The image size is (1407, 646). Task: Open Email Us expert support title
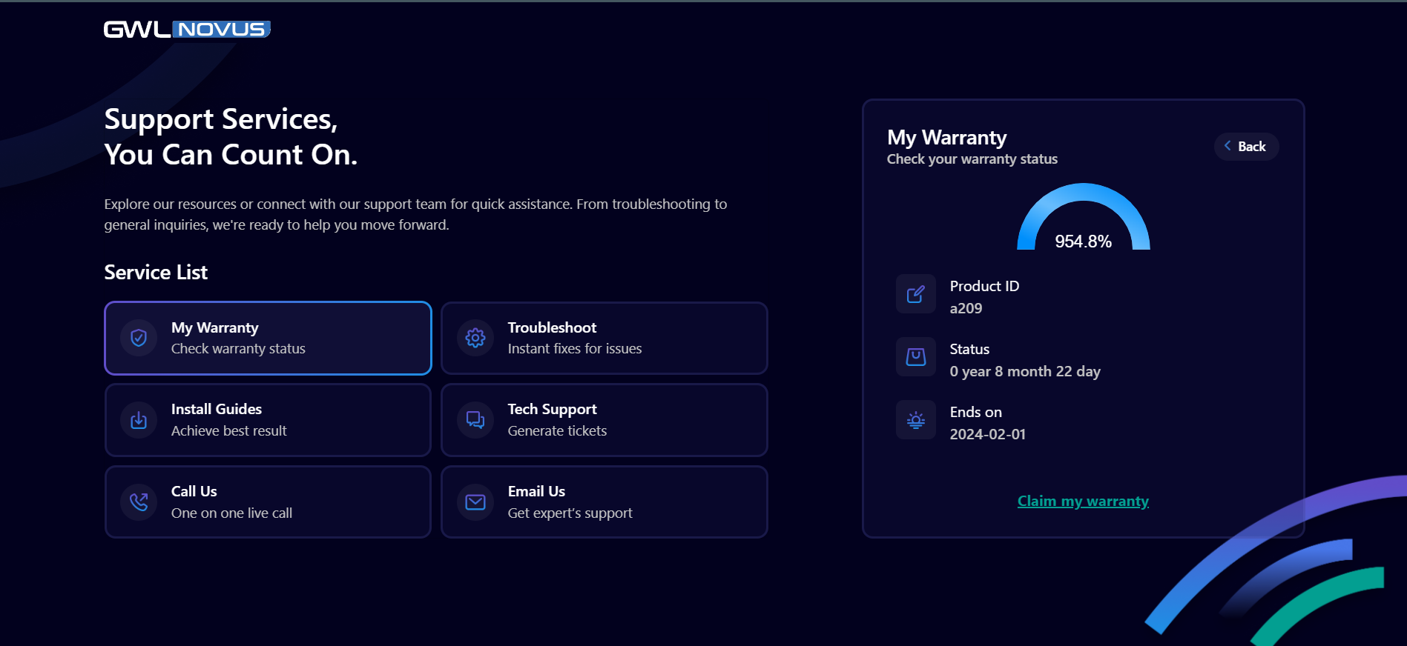coord(536,491)
